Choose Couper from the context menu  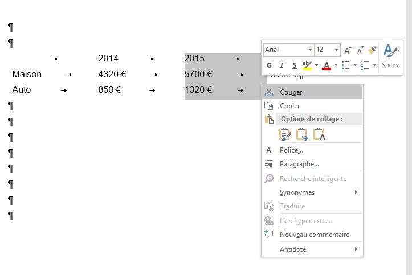tap(312, 92)
